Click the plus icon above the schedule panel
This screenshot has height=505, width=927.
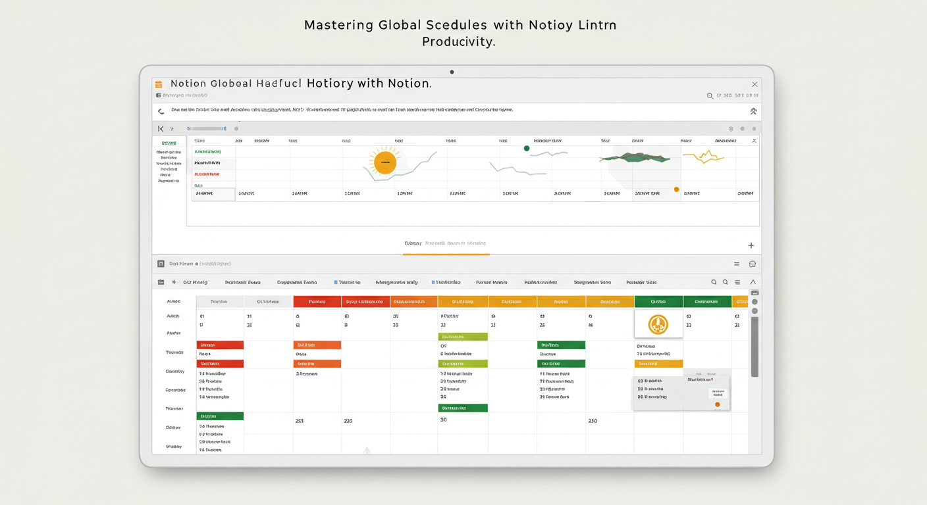(751, 245)
